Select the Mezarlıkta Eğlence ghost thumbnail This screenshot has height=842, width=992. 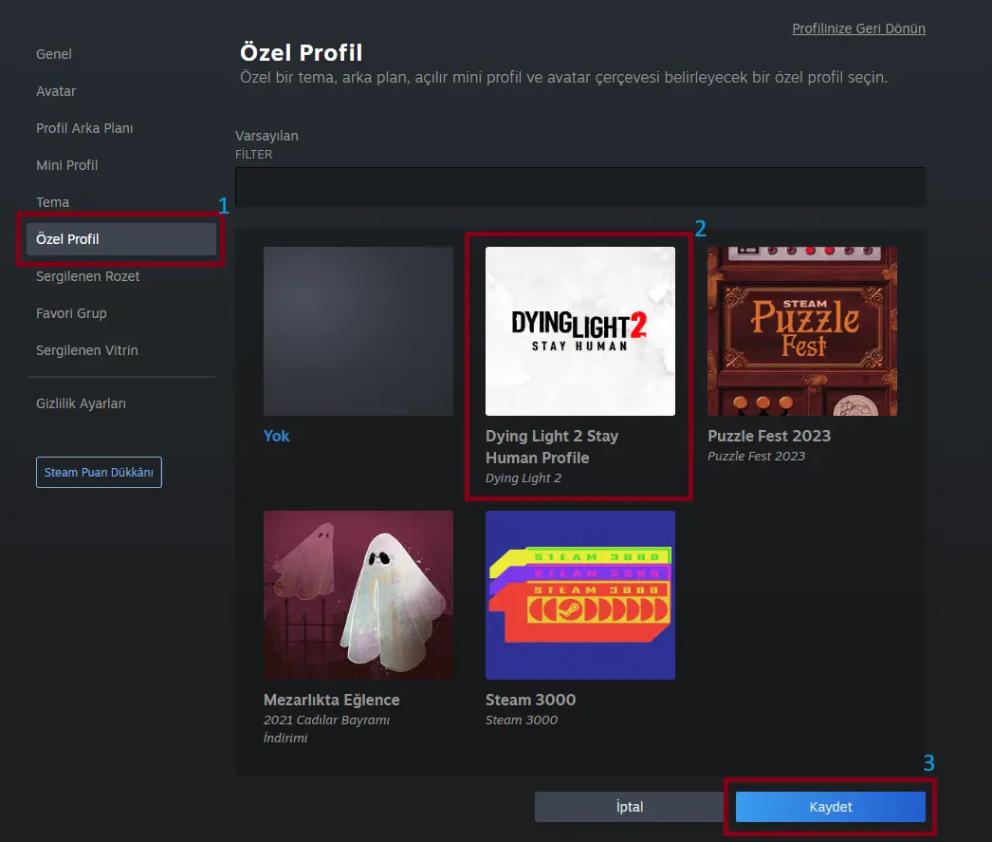tap(358, 595)
